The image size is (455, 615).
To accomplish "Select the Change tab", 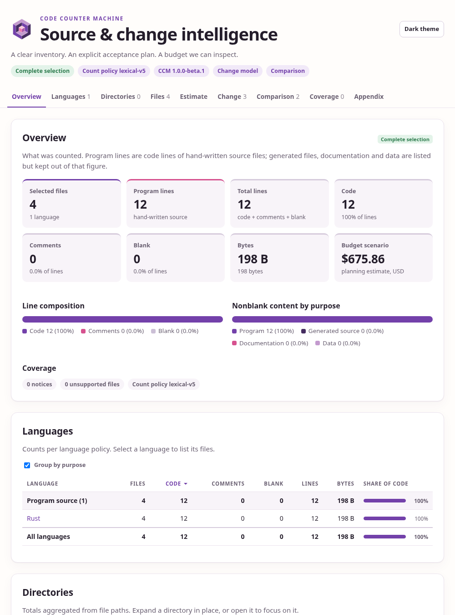I will tap(232, 97).
